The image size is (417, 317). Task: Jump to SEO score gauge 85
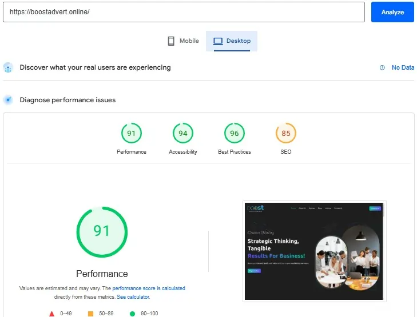pos(286,133)
